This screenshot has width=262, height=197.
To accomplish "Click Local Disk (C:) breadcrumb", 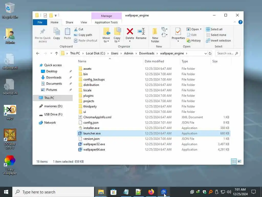I will tap(95, 53).
